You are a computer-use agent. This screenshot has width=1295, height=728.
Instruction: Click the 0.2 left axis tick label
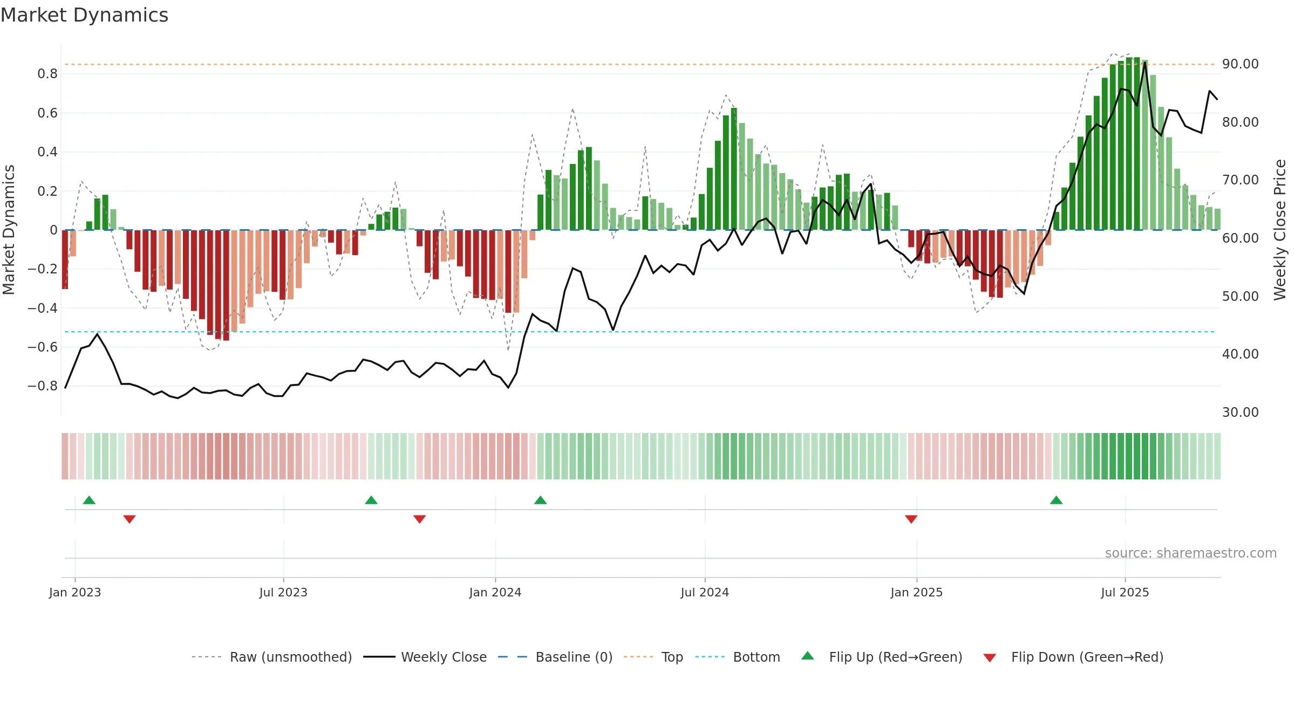(x=47, y=191)
